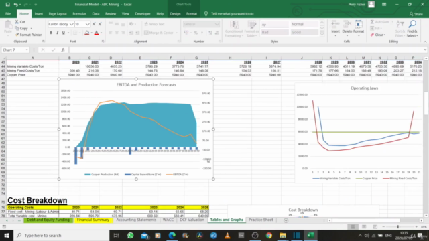The width and height of the screenshot is (429, 241).
Task: Select the Bad cell style
Action: pos(274,33)
